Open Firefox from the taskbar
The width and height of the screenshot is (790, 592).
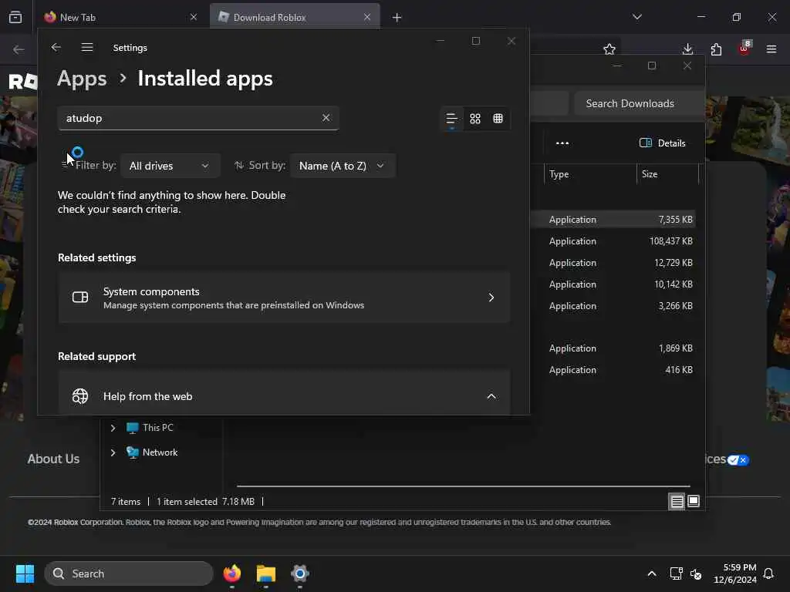(232, 573)
